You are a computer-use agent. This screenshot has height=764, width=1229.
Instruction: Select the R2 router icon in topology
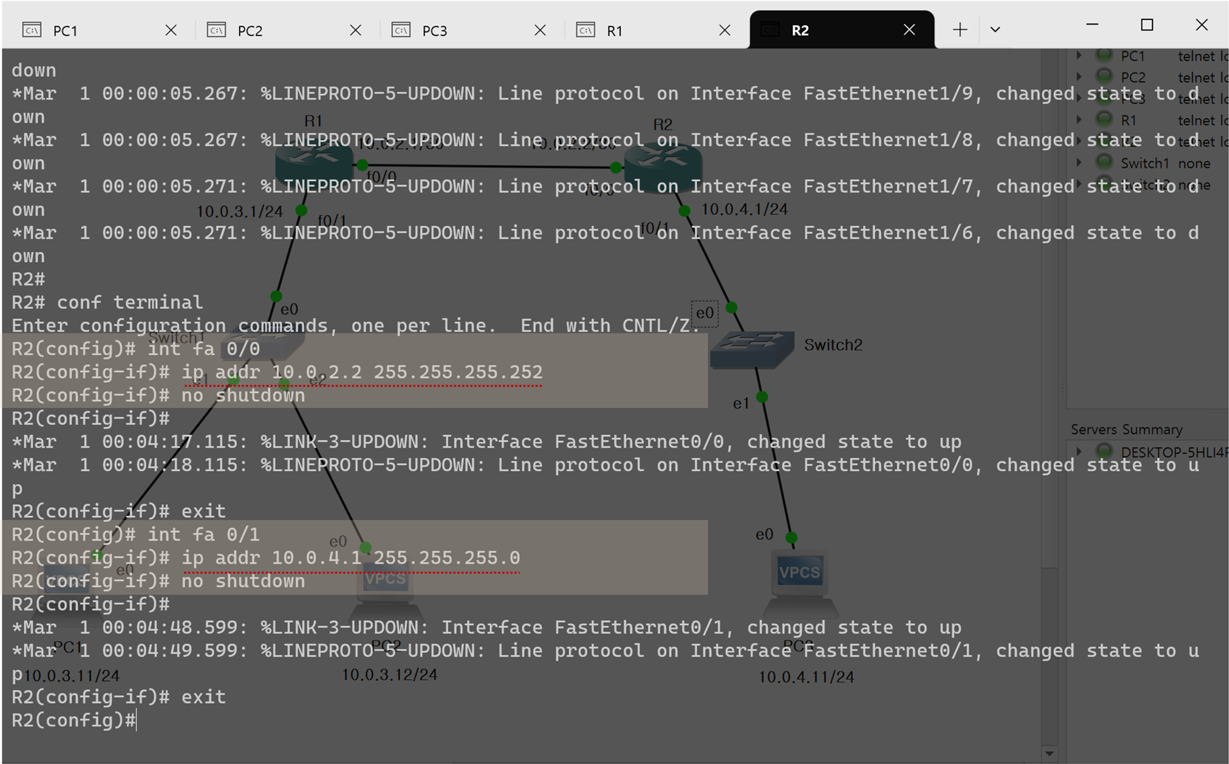tap(663, 166)
